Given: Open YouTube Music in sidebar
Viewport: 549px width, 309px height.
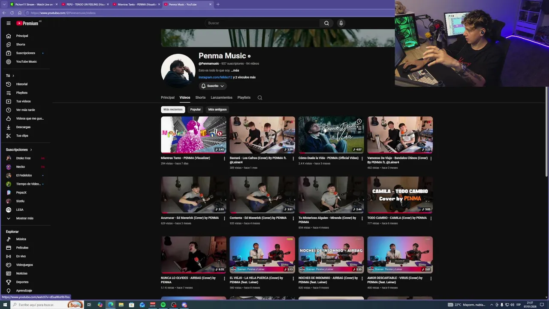Looking at the screenshot, I should [26, 62].
